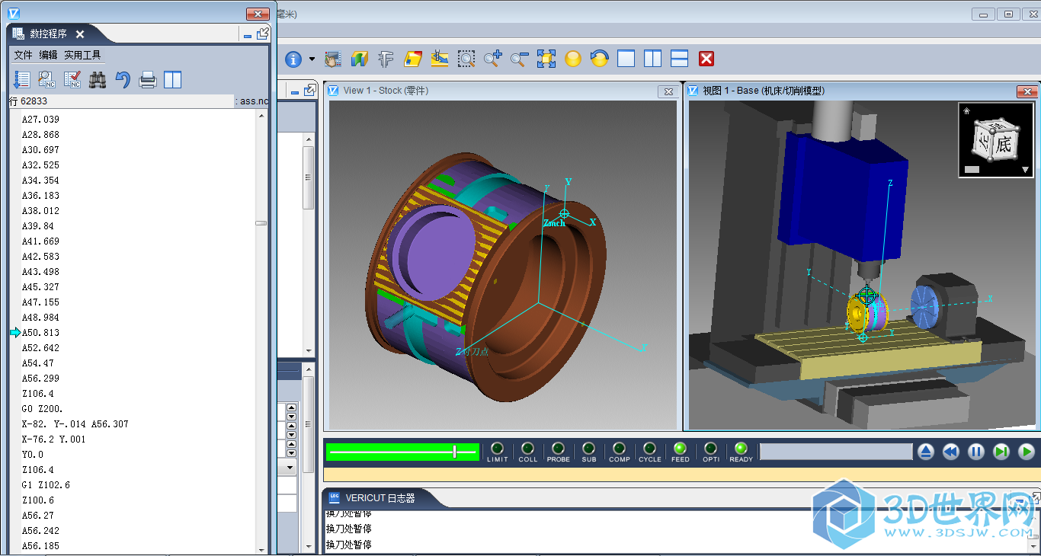Image resolution: width=1041 pixels, height=556 pixels.
Task: Print the NC program with printer icon
Action: (x=148, y=79)
